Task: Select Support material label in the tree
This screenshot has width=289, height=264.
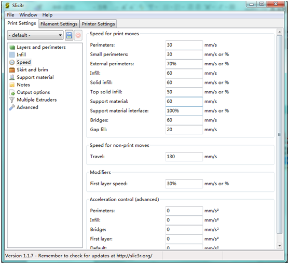Action: 35,77
